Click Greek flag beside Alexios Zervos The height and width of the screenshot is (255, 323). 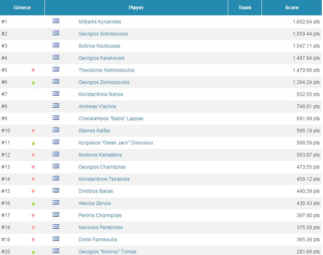coord(56,203)
